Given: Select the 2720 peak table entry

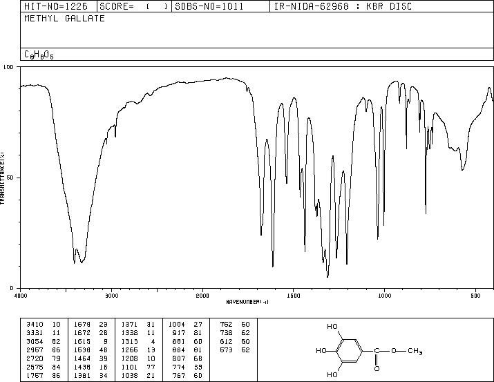Looking at the screenshot, I should (x=35, y=359).
